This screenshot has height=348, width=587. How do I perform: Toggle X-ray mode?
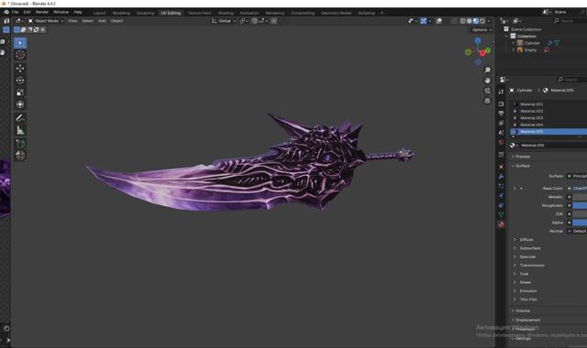click(x=454, y=21)
